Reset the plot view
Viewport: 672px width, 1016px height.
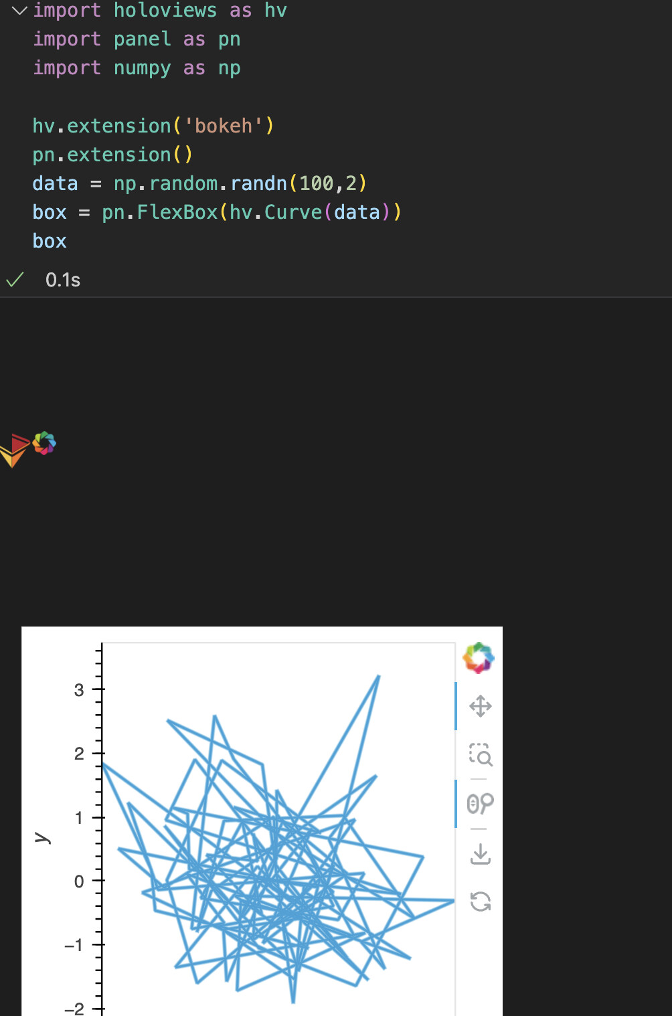click(481, 902)
